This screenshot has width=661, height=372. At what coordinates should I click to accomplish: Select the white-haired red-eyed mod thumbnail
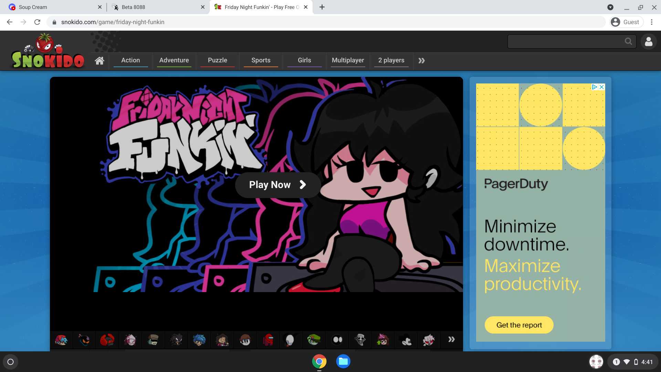[429, 340]
